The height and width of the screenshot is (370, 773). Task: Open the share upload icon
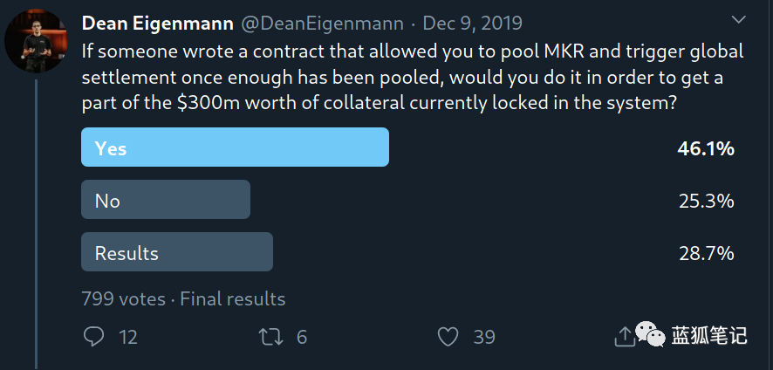(624, 337)
